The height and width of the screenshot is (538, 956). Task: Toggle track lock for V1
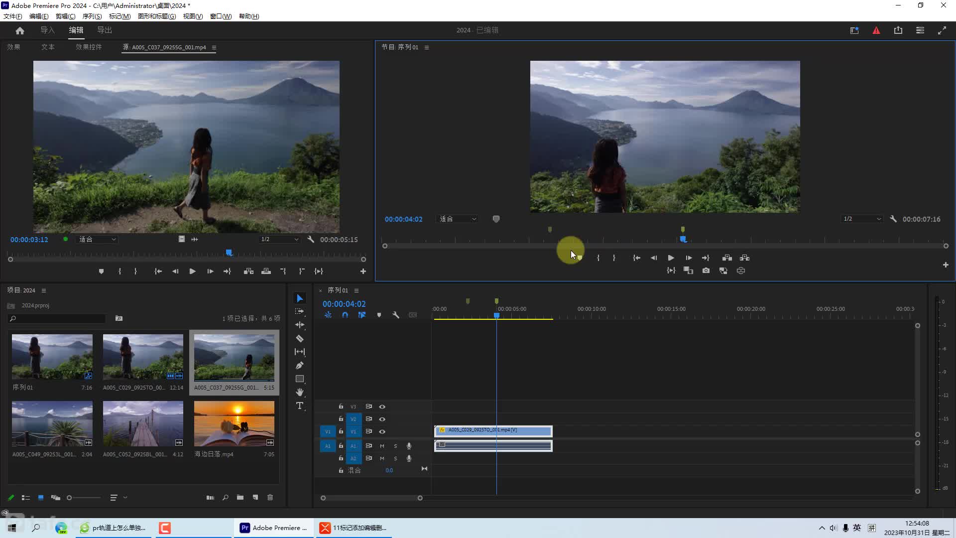[x=341, y=431]
